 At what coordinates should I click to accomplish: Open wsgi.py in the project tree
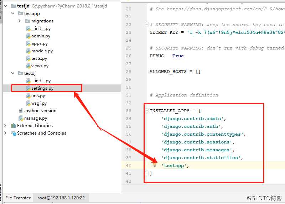39,103
